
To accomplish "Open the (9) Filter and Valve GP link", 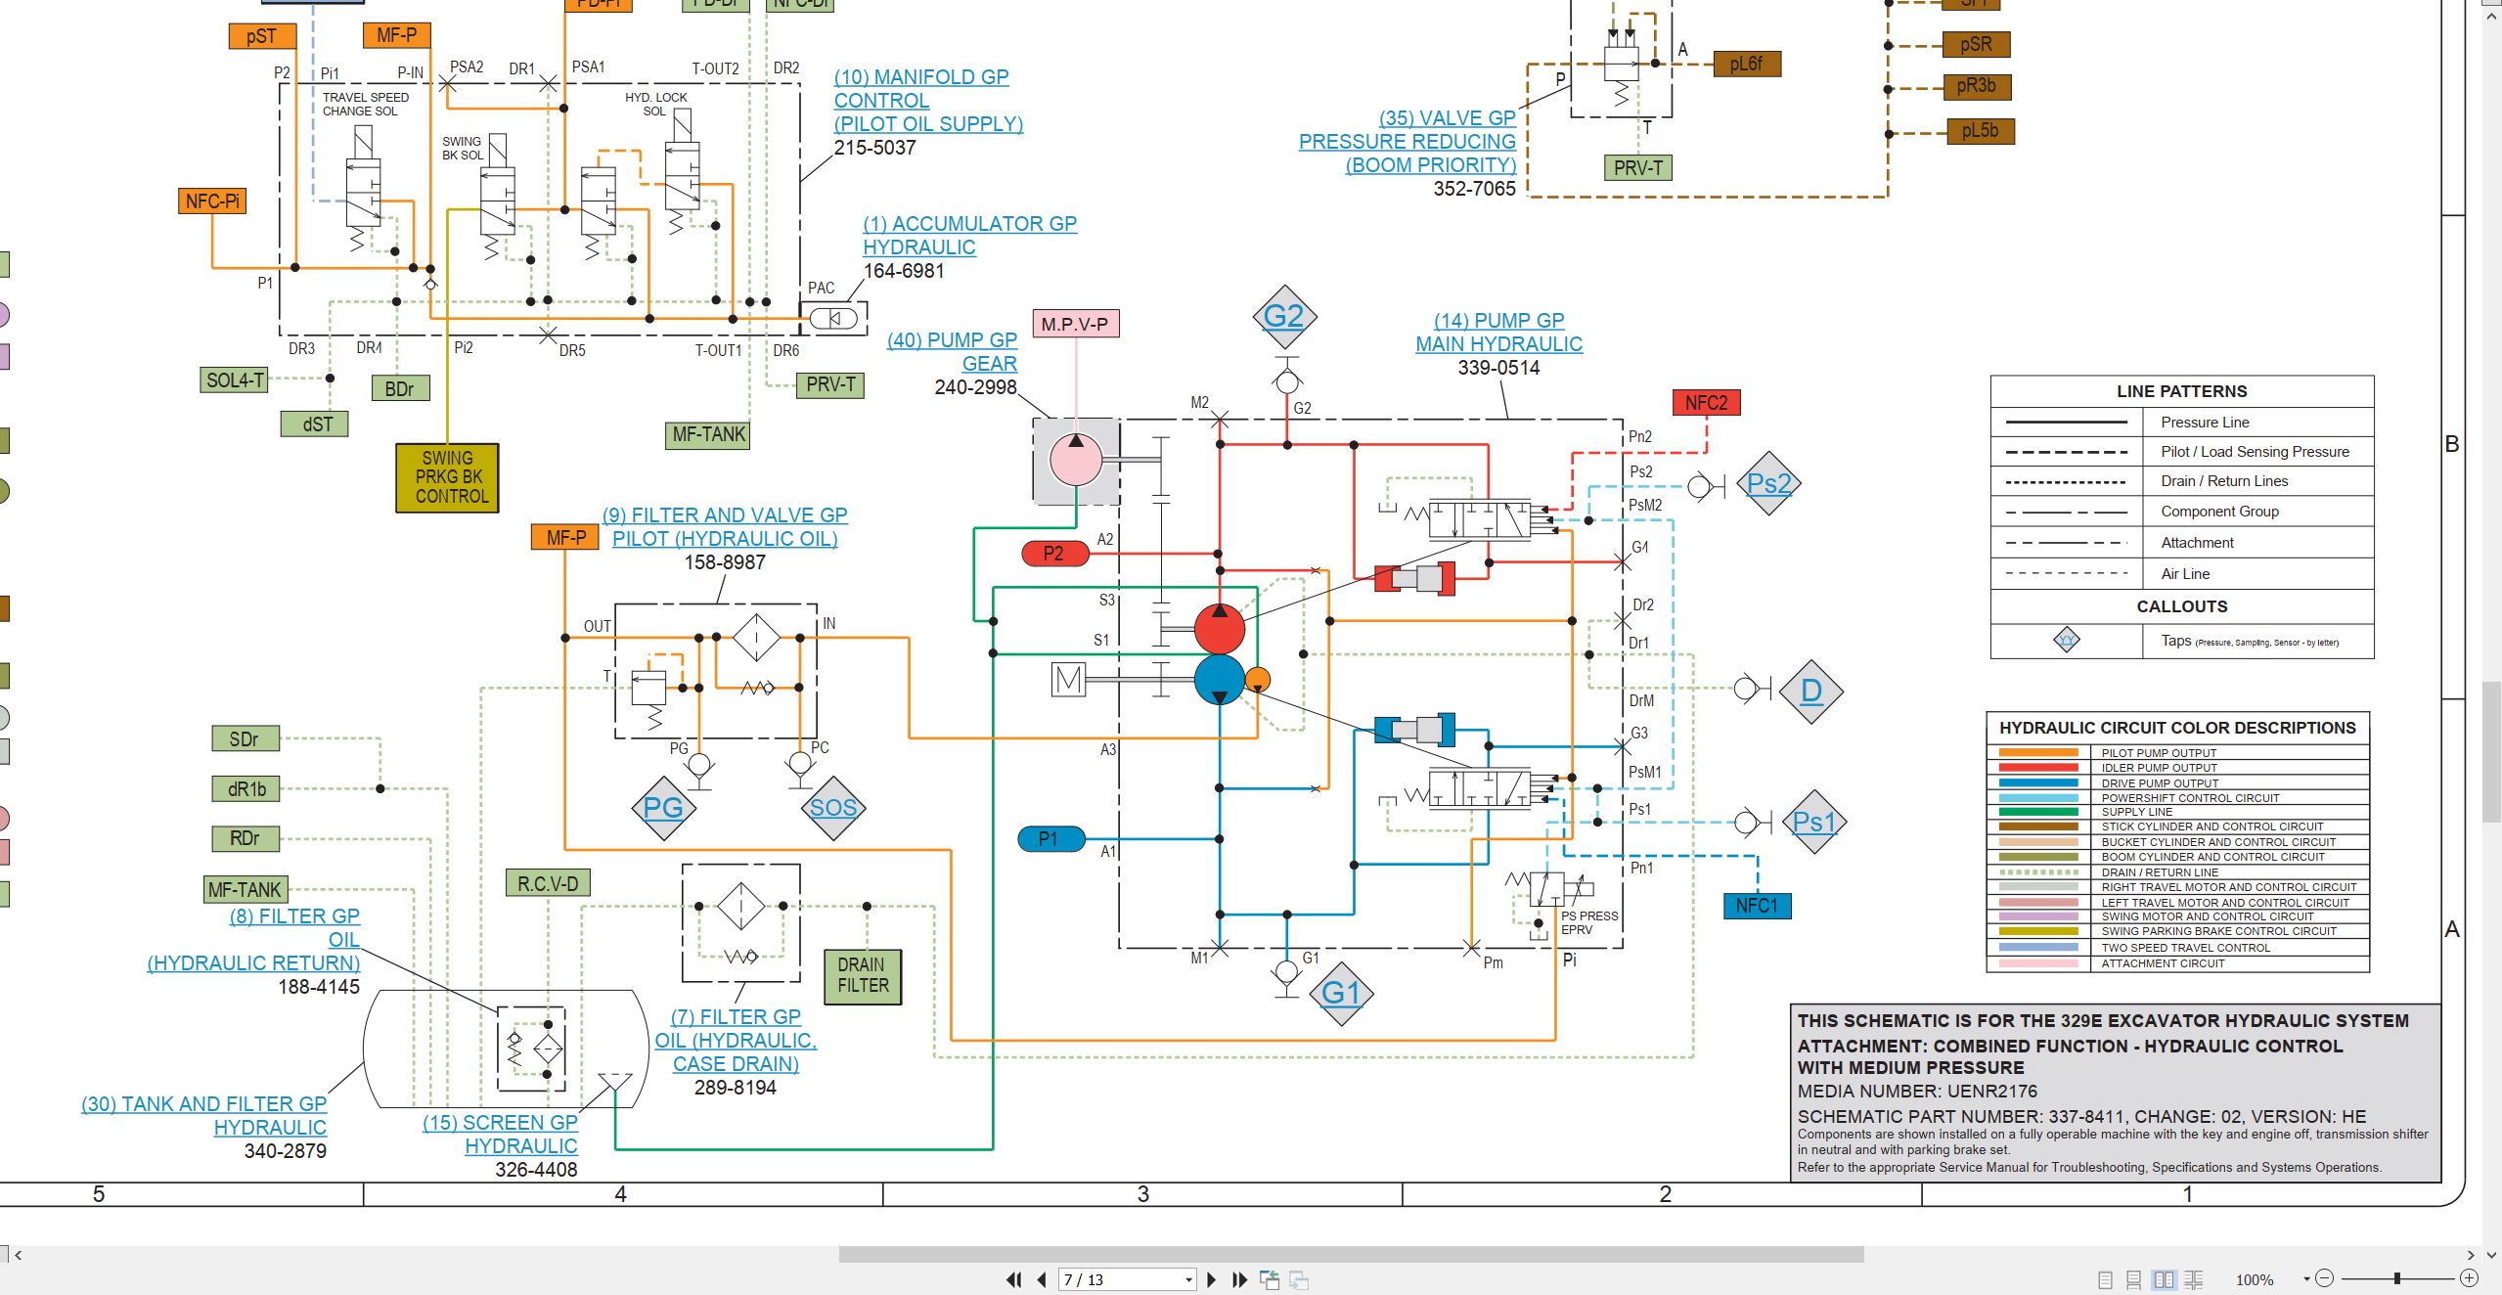I will tap(725, 526).
